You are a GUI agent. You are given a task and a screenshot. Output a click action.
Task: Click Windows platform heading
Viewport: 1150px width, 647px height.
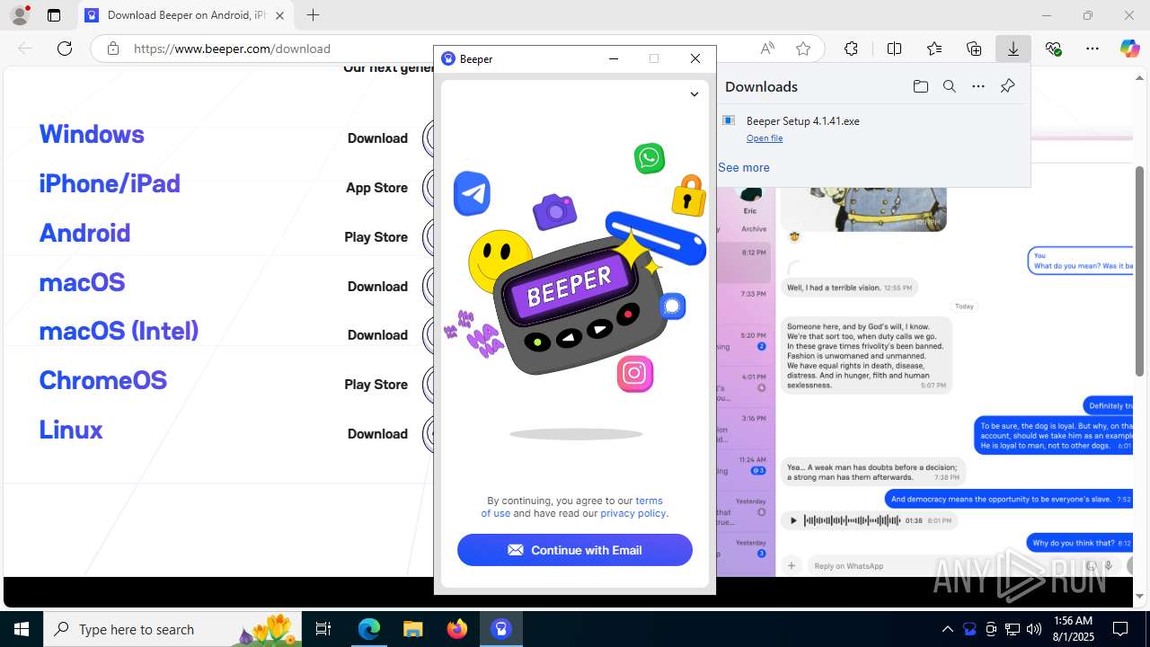pyautogui.click(x=92, y=134)
